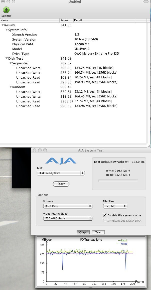The image size is (151, 290).
Task: Click the Write legend in the graph
Action: point(122,244)
